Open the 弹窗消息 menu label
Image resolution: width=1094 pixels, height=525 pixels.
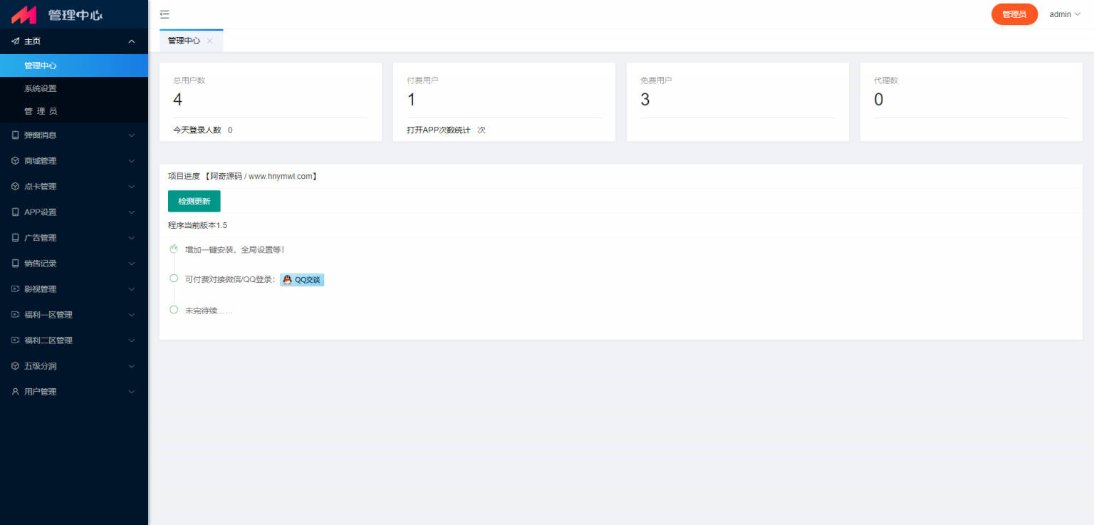point(41,135)
